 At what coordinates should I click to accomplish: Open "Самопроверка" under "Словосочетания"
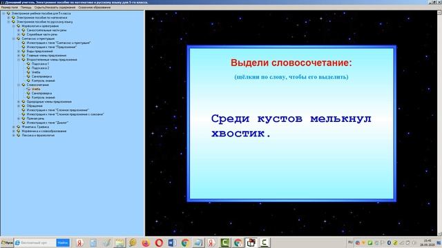pyautogui.click(x=41, y=93)
